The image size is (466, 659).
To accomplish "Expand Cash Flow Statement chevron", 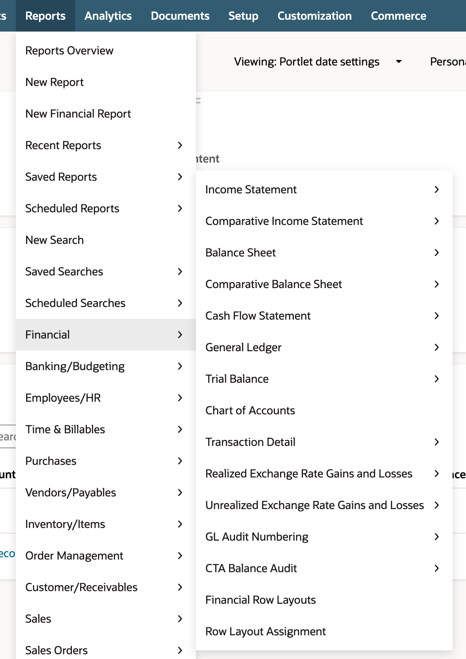I will click(437, 316).
